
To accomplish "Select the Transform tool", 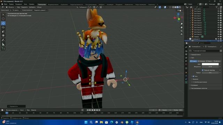I will [x=3, y=35].
